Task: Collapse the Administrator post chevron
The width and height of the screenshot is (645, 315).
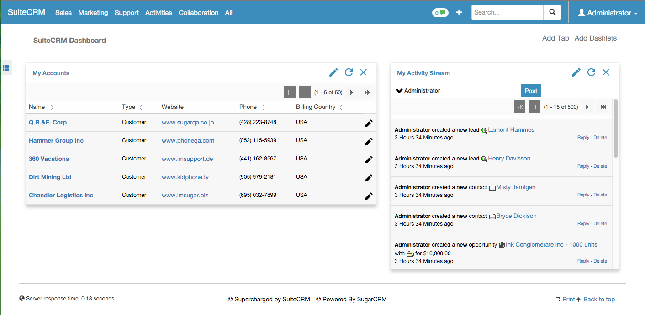Action: tap(399, 90)
